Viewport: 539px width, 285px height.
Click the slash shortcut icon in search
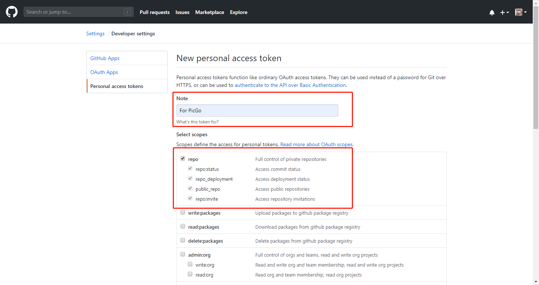(128, 12)
